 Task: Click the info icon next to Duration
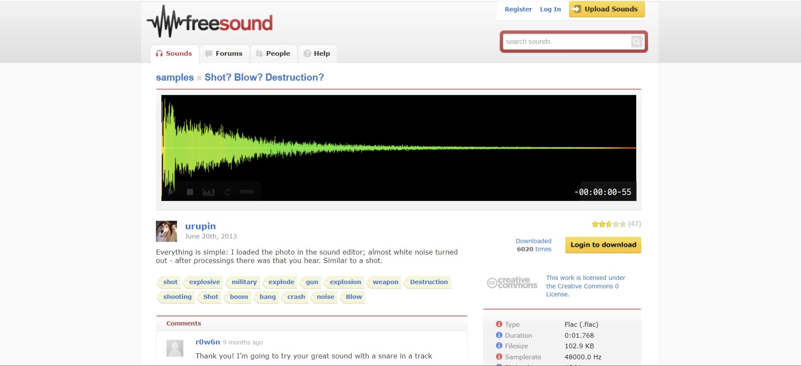(499, 335)
